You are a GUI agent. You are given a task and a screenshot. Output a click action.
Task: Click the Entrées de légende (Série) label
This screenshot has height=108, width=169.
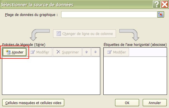click(24, 44)
